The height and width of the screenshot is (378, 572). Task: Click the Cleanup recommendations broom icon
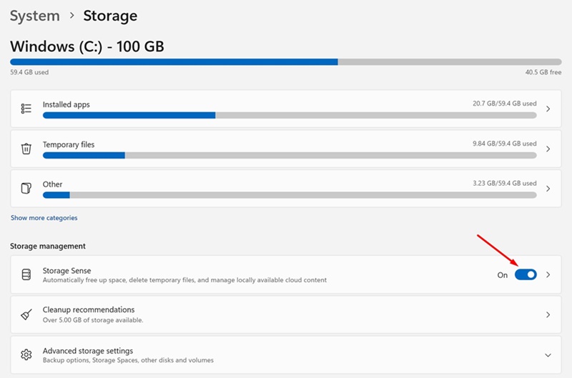click(26, 314)
